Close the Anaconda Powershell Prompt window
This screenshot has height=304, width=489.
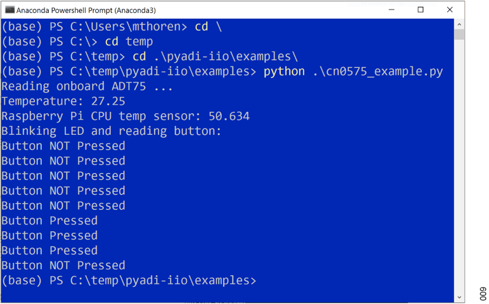click(x=449, y=10)
